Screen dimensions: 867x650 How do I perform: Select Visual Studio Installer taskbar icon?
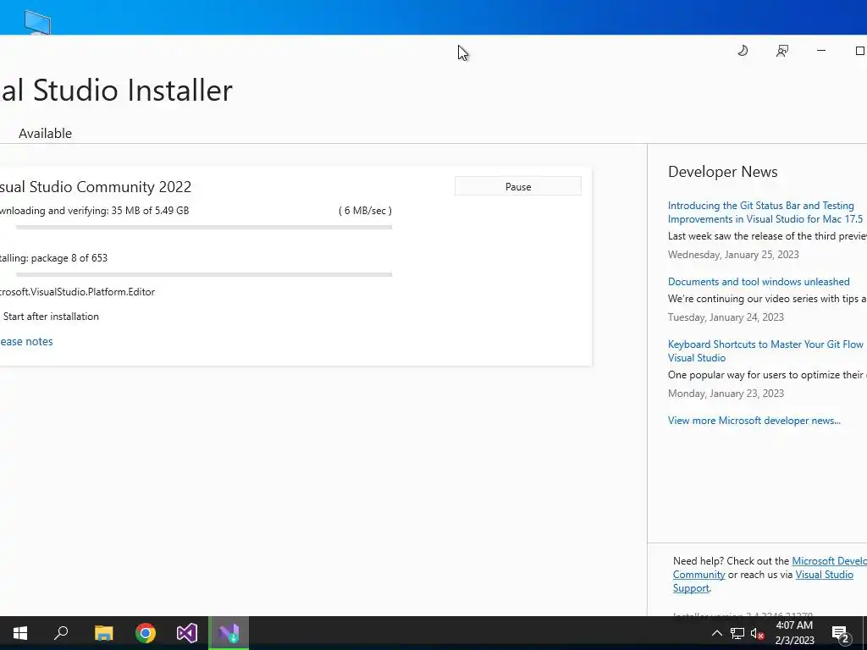229,633
